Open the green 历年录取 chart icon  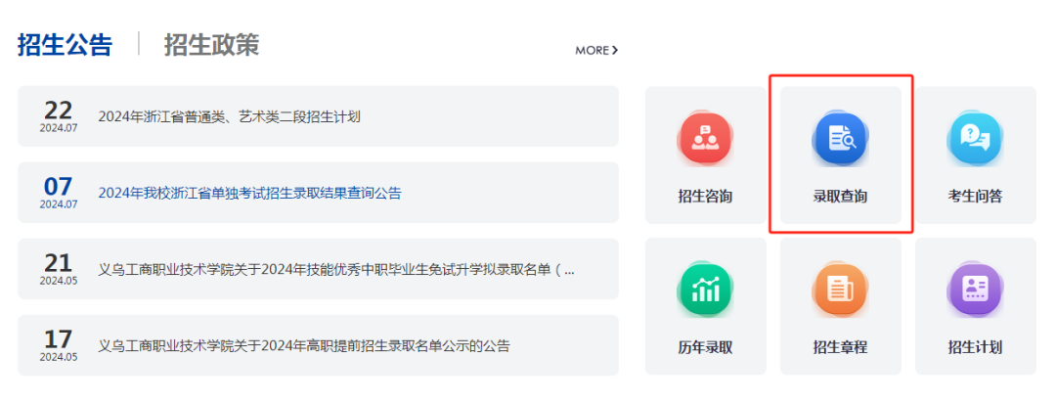705,290
